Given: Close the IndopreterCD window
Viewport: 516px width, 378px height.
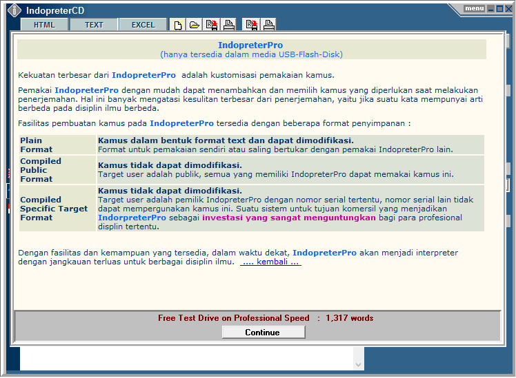Looking at the screenshot, I should pyautogui.click(x=508, y=9).
